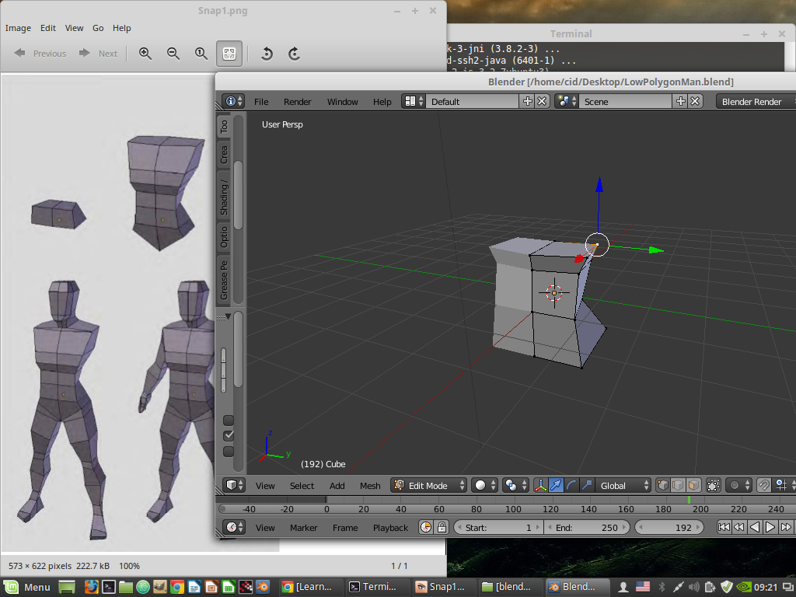Viewport: 796px width, 597px height.
Task: Collapse the operator panel triangle
Action: (x=228, y=316)
